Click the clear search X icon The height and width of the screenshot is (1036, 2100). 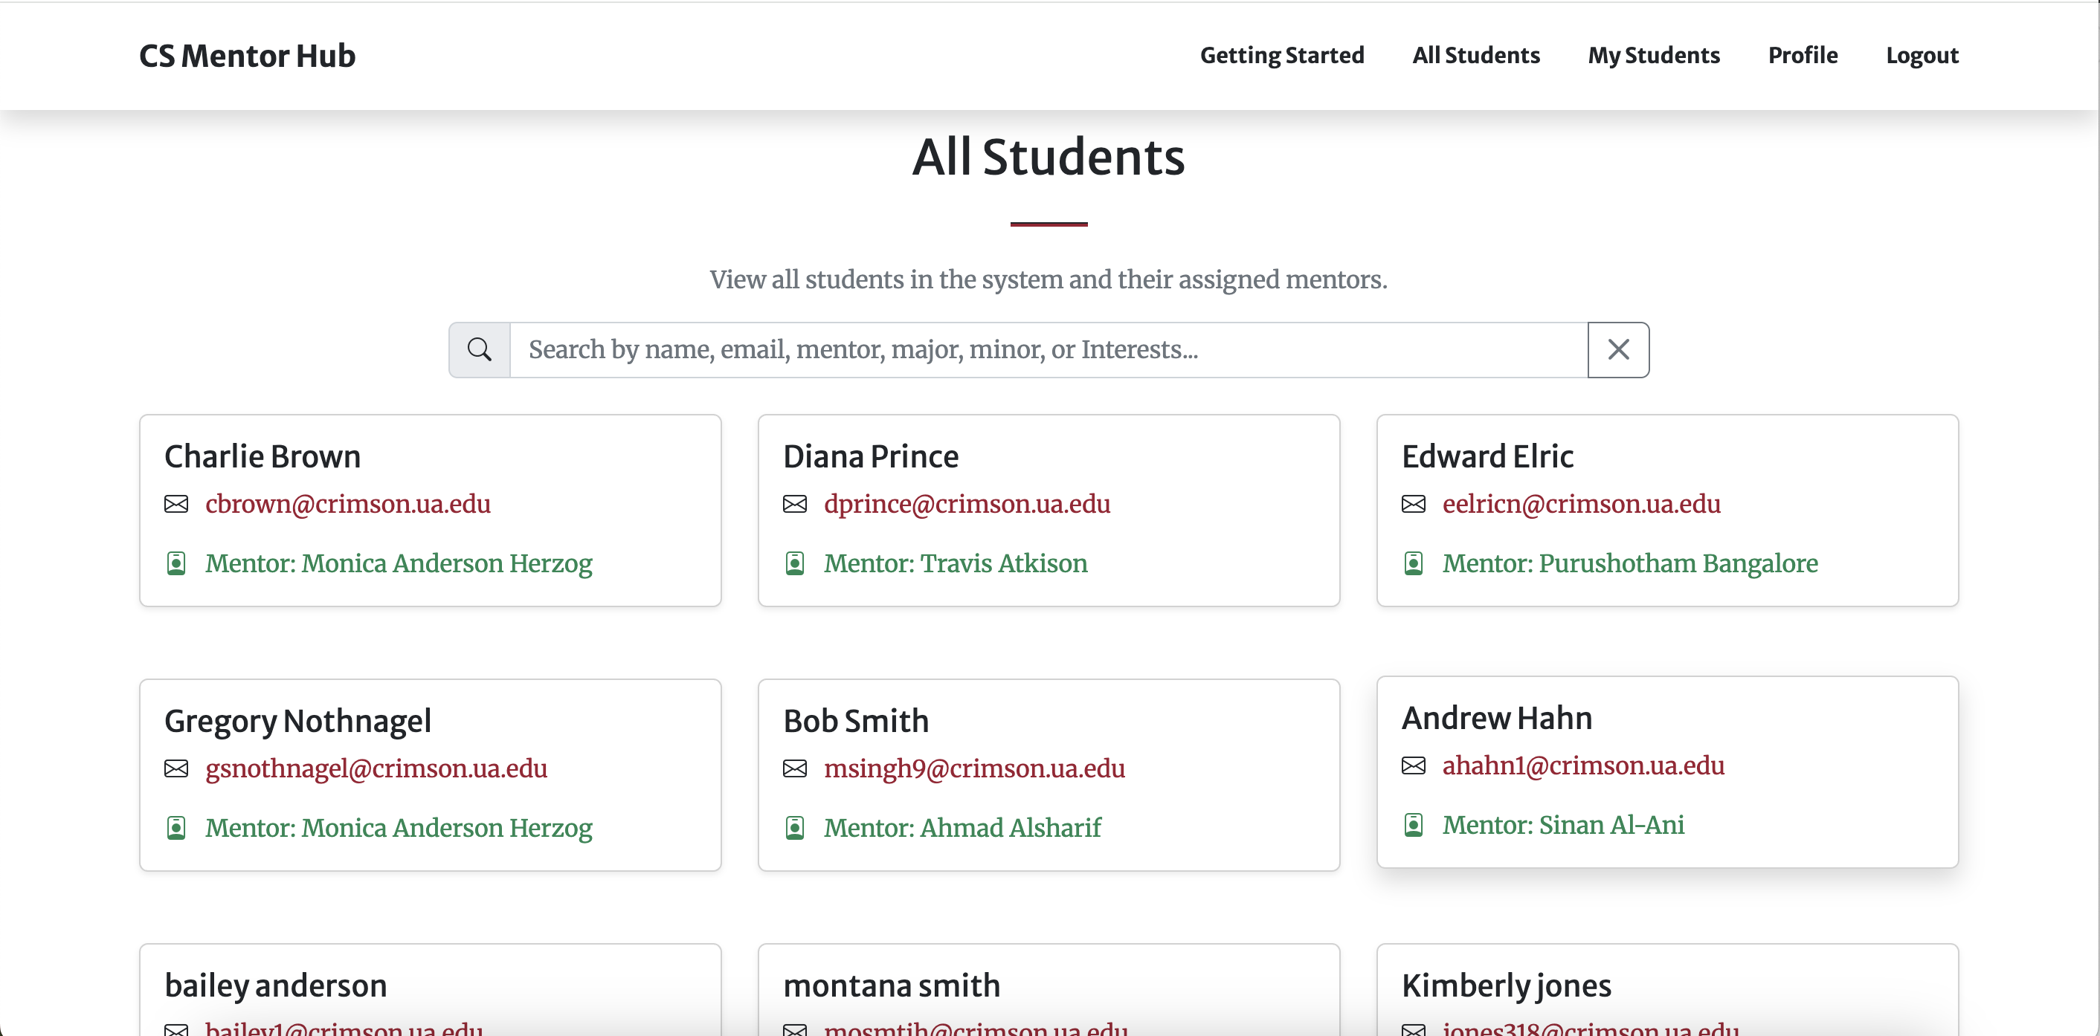(x=1618, y=349)
